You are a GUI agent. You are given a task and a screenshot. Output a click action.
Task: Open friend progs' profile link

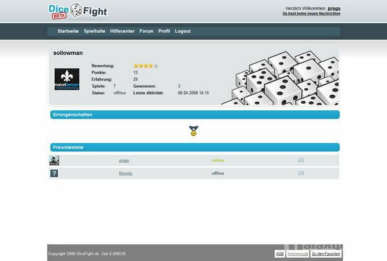[124, 160]
